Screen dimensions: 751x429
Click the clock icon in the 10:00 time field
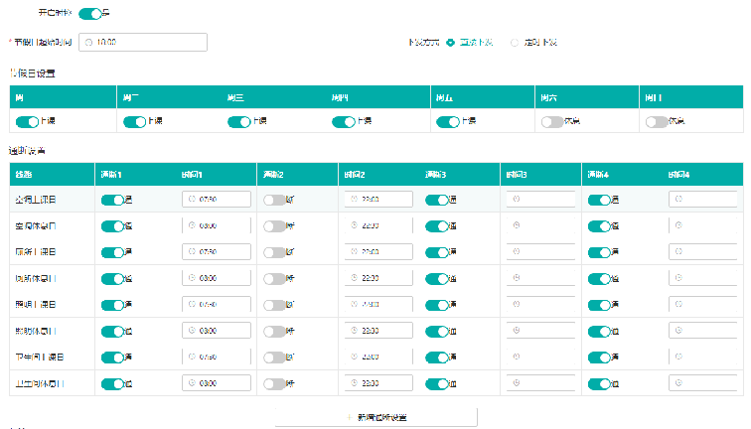tap(88, 42)
